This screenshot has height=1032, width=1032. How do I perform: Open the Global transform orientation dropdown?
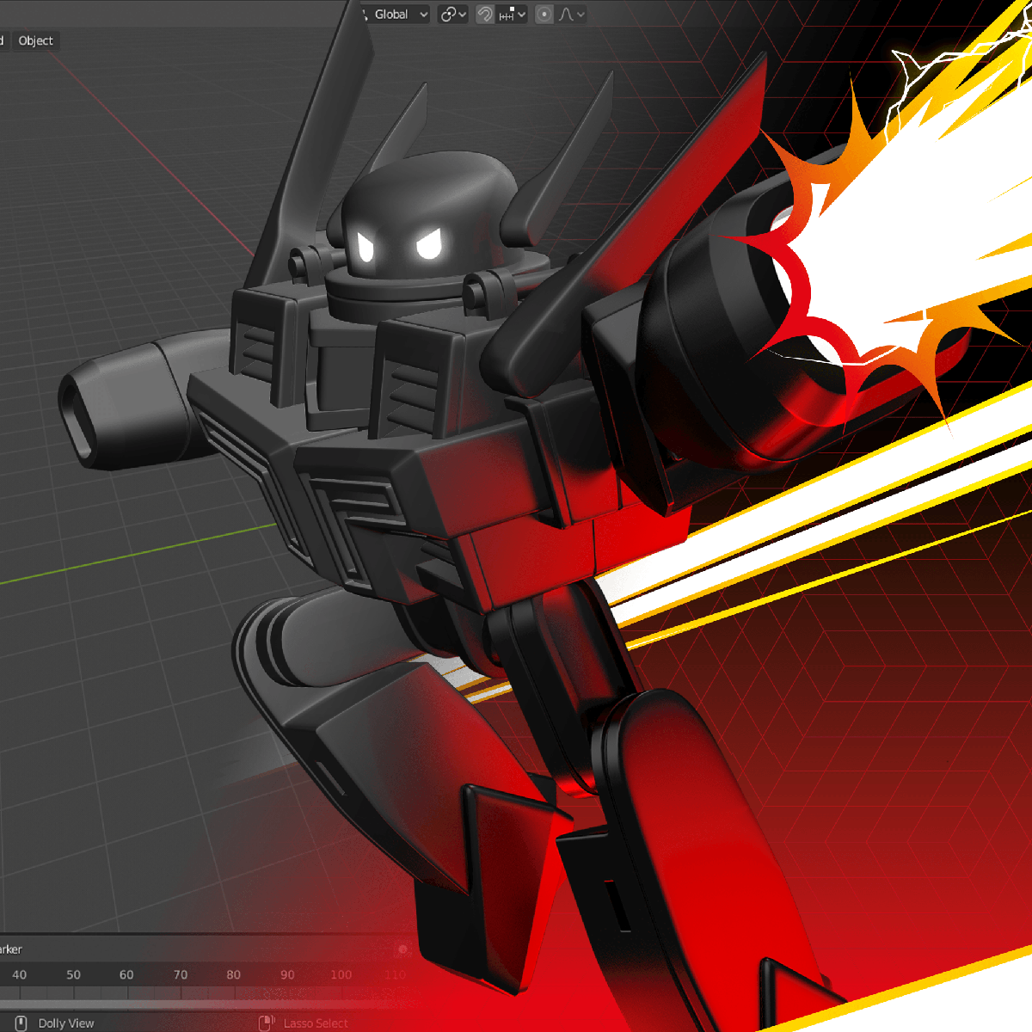tap(396, 15)
